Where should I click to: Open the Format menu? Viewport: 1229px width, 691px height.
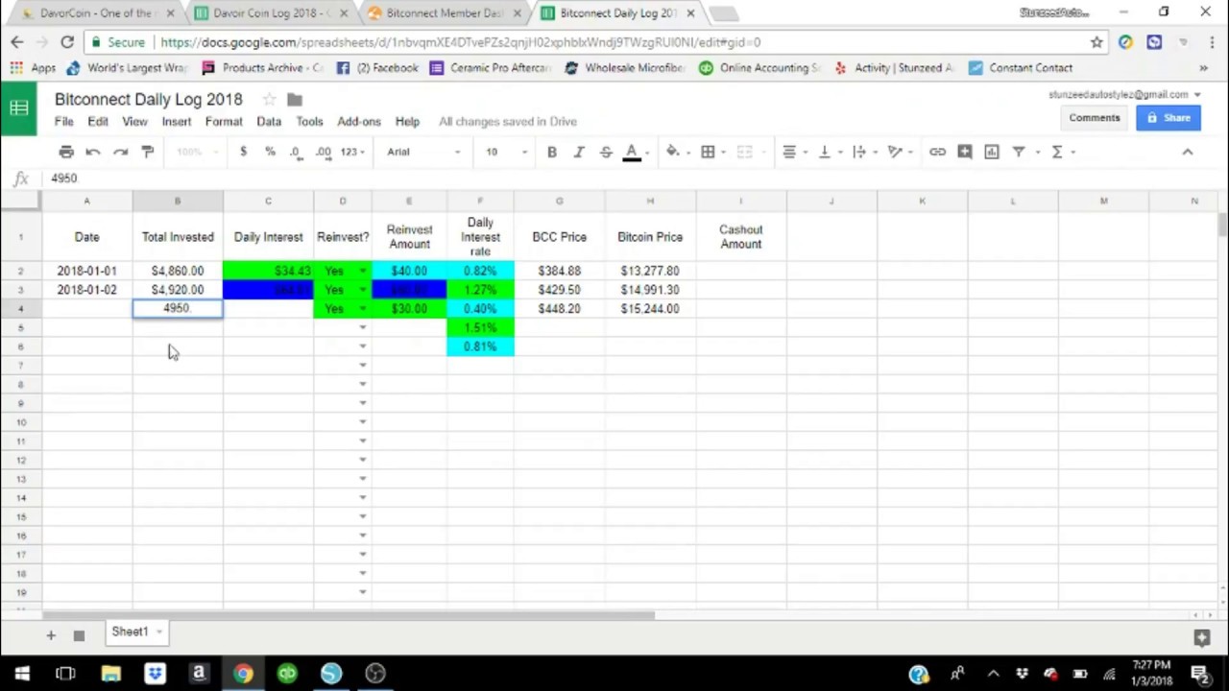click(224, 122)
